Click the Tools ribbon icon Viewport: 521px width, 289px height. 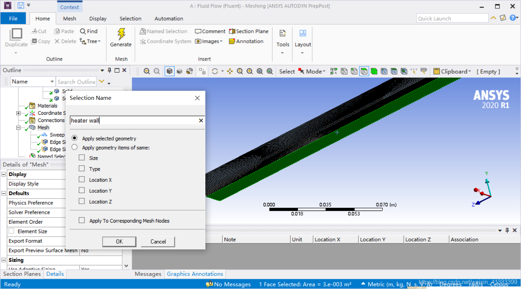(x=283, y=33)
